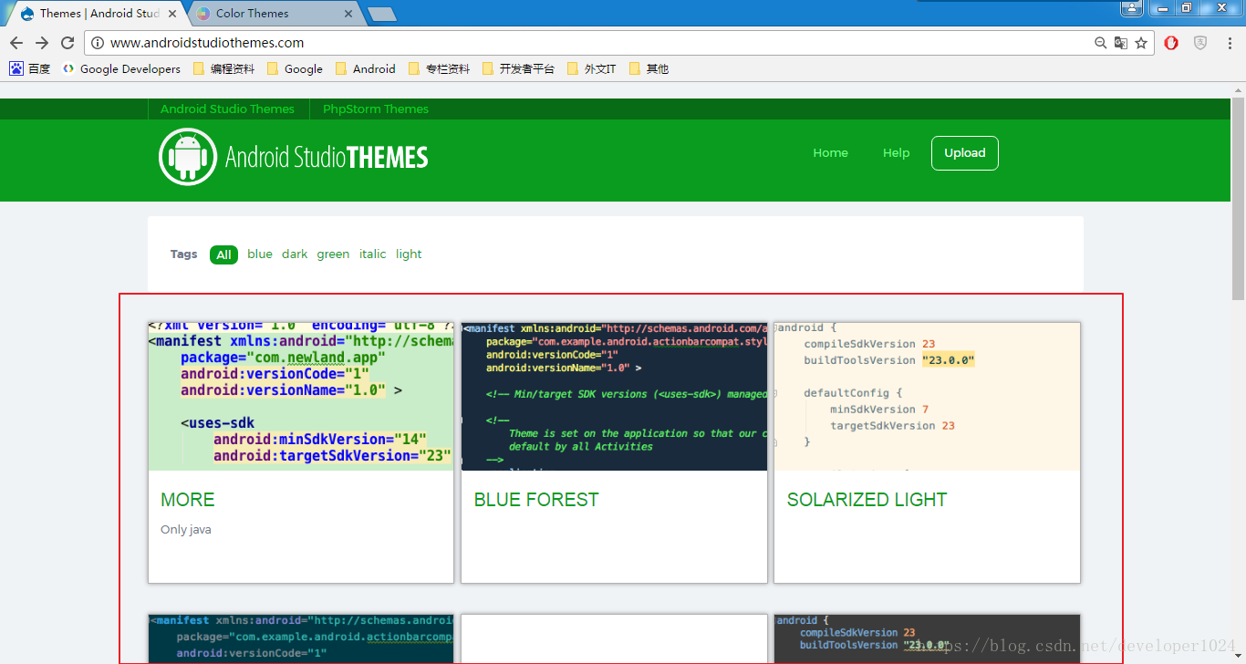The width and height of the screenshot is (1246, 664).
Task: Open the PhpStorm Themes top link
Action: click(375, 109)
